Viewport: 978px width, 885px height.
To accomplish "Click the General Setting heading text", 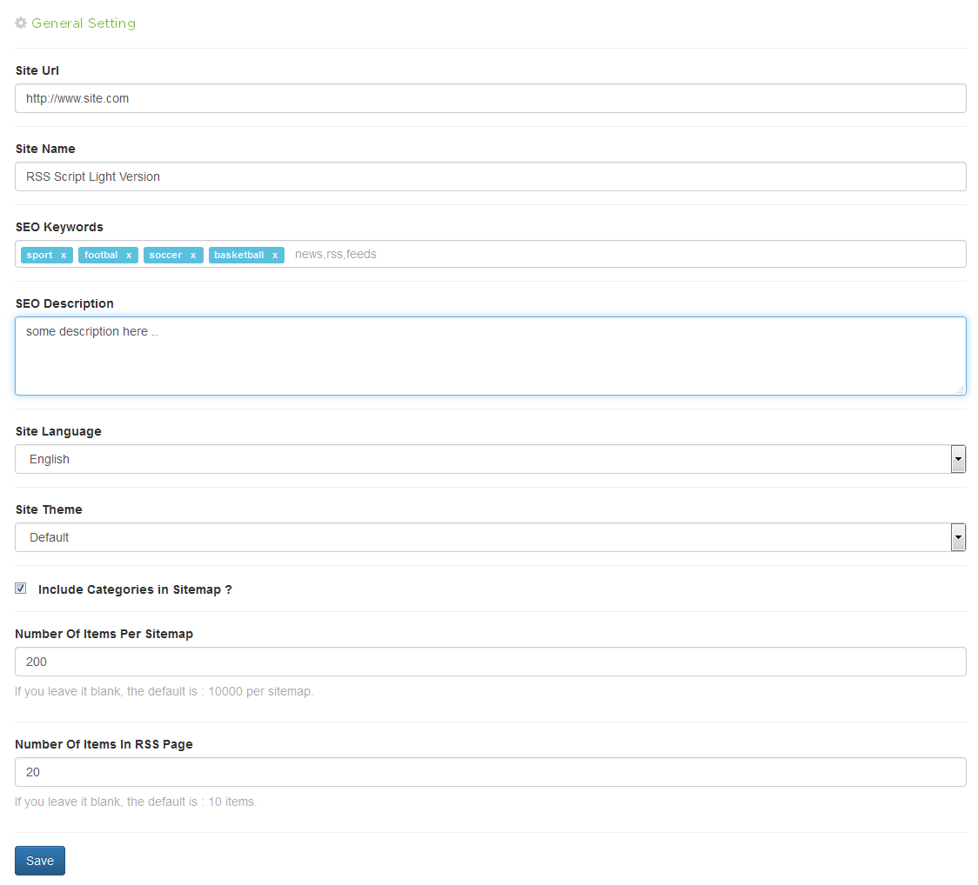I will tap(84, 23).
